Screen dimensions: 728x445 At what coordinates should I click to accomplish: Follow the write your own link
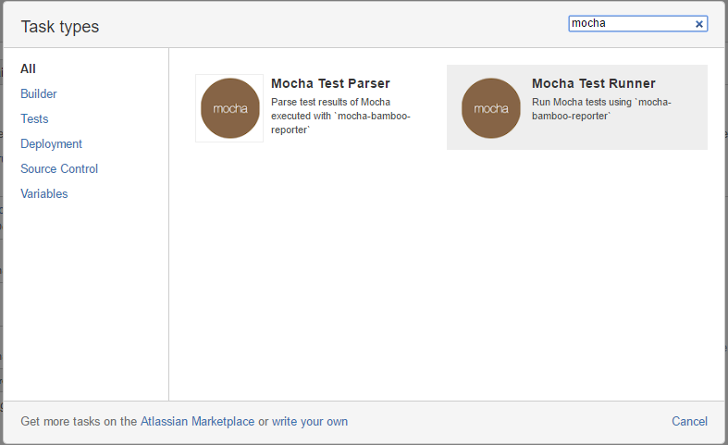tap(310, 421)
